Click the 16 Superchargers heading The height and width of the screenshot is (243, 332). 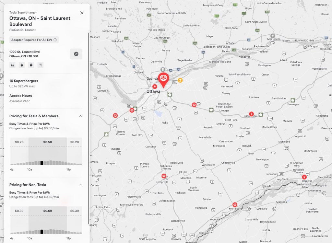click(24, 81)
